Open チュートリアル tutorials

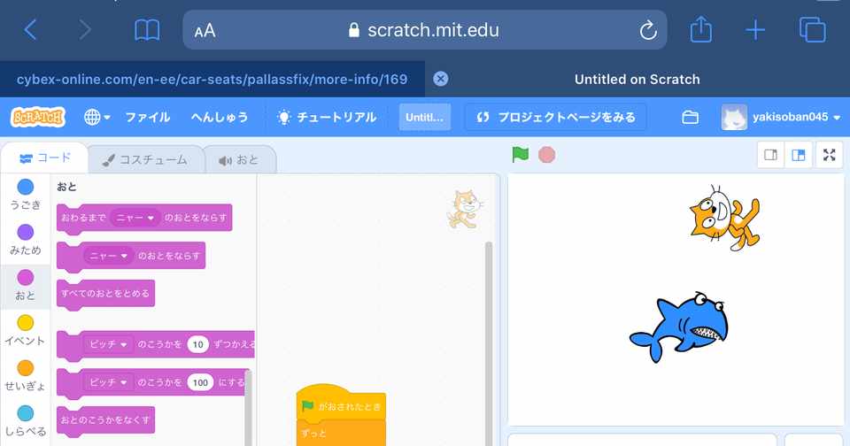click(x=327, y=117)
